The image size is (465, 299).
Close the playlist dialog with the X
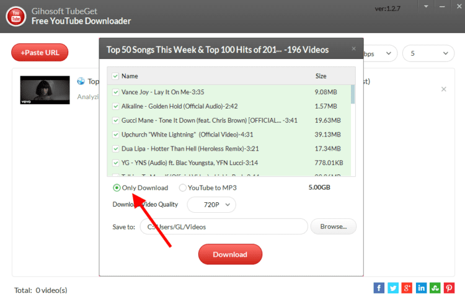point(353,48)
